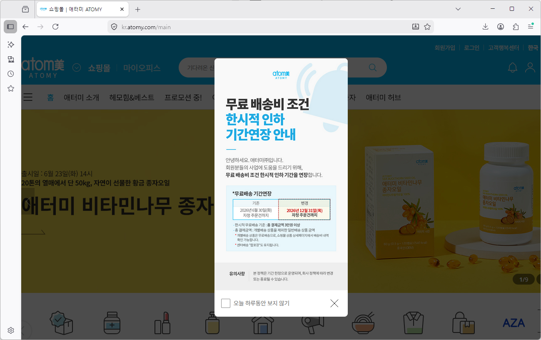This screenshot has width=541, height=340.
Task: Close the 쇼핑몰 | 애터미 ATOMY tab
Action: (122, 9)
